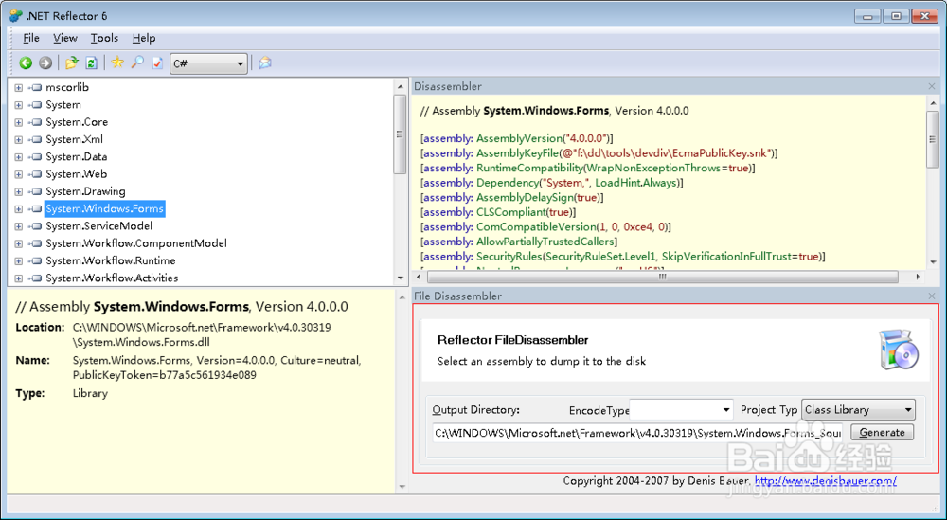Click the AssemblyKeyFile attribute link

(520, 153)
